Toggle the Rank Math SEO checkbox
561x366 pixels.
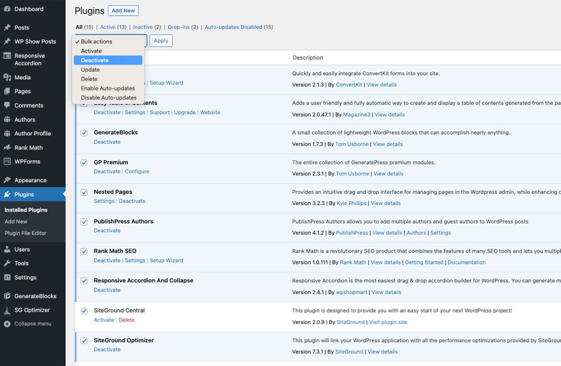click(84, 252)
